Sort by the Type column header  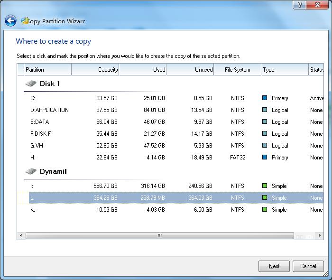(x=285, y=69)
